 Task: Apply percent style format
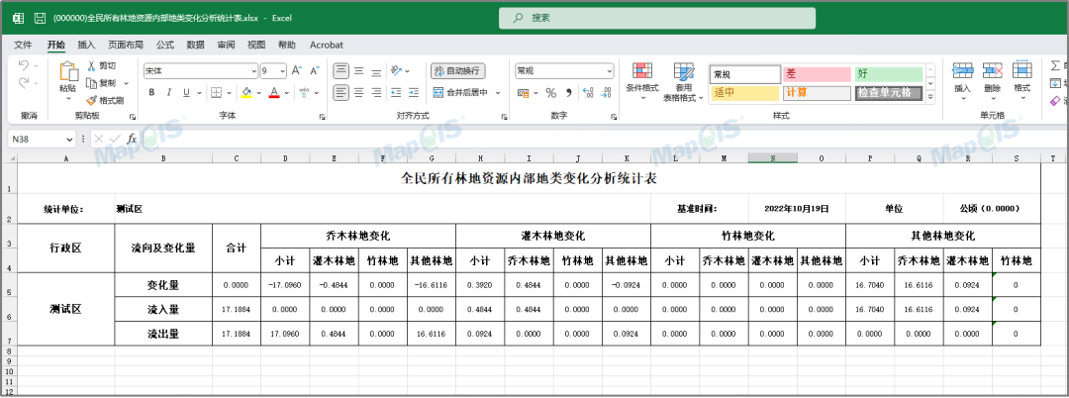pos(551,93)
